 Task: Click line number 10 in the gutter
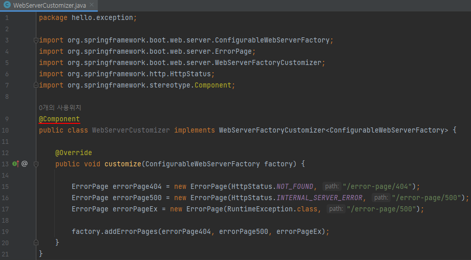5,131
